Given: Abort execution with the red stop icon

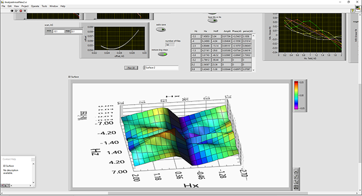Looking at the screenshot, I should click(x=20, y=11).
